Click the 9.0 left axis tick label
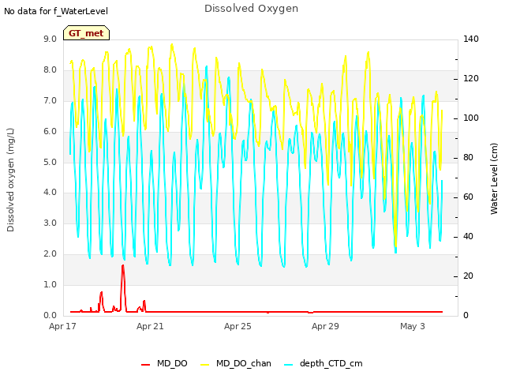Screen dimensions: 505x379 pos(50,39)
